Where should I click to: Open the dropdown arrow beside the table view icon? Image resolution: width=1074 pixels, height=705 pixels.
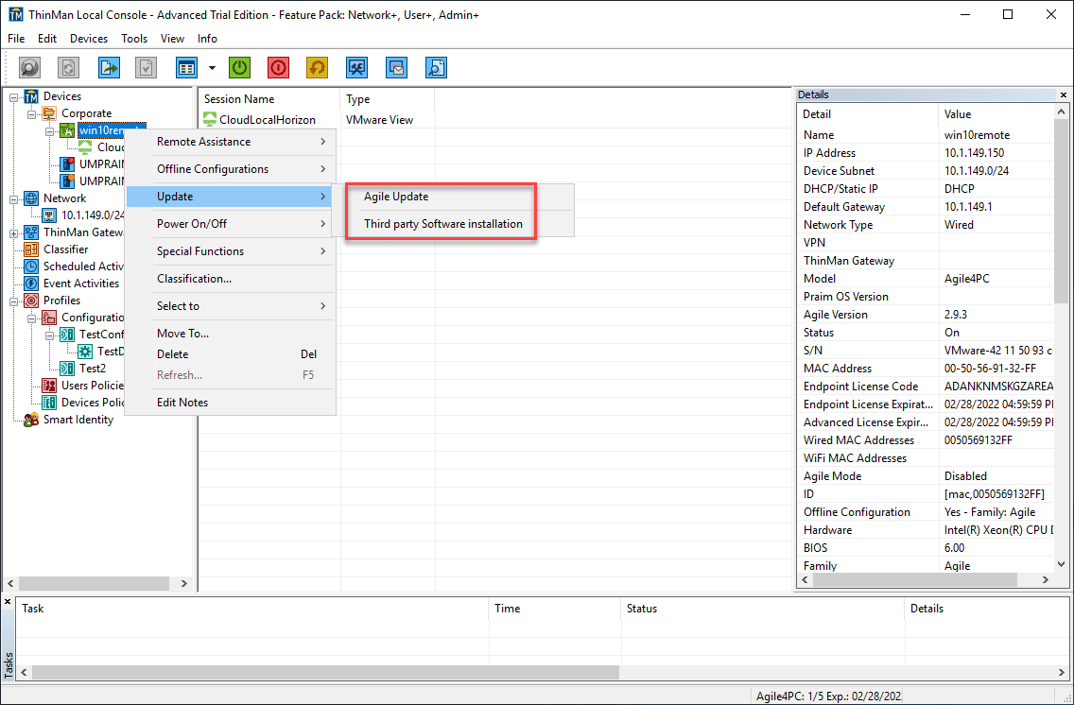tap(212, 68)
